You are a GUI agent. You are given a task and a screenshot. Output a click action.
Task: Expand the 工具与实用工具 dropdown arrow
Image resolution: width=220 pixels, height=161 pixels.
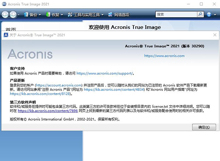(102, 15)
